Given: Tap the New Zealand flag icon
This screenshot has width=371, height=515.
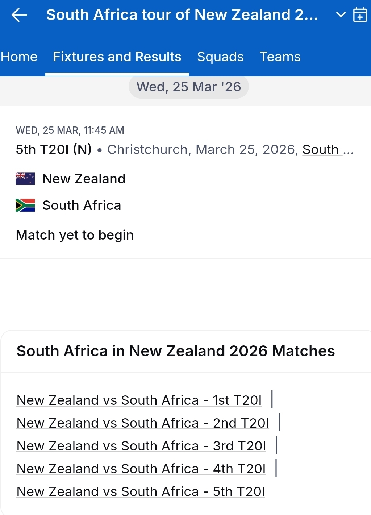Looking at the screenshot, I should pos(25,179).
